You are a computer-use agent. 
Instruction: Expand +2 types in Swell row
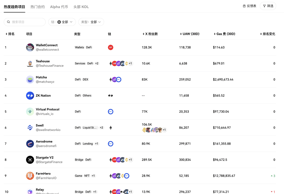pos(101,127)
